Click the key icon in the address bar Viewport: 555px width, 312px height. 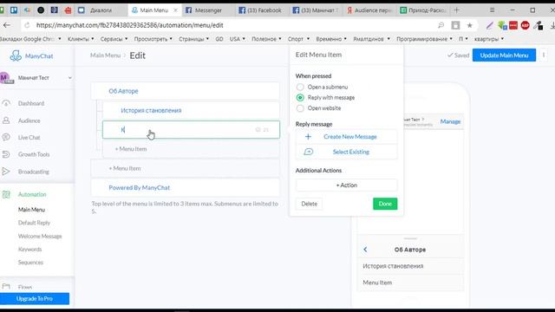tap(441, 25)
